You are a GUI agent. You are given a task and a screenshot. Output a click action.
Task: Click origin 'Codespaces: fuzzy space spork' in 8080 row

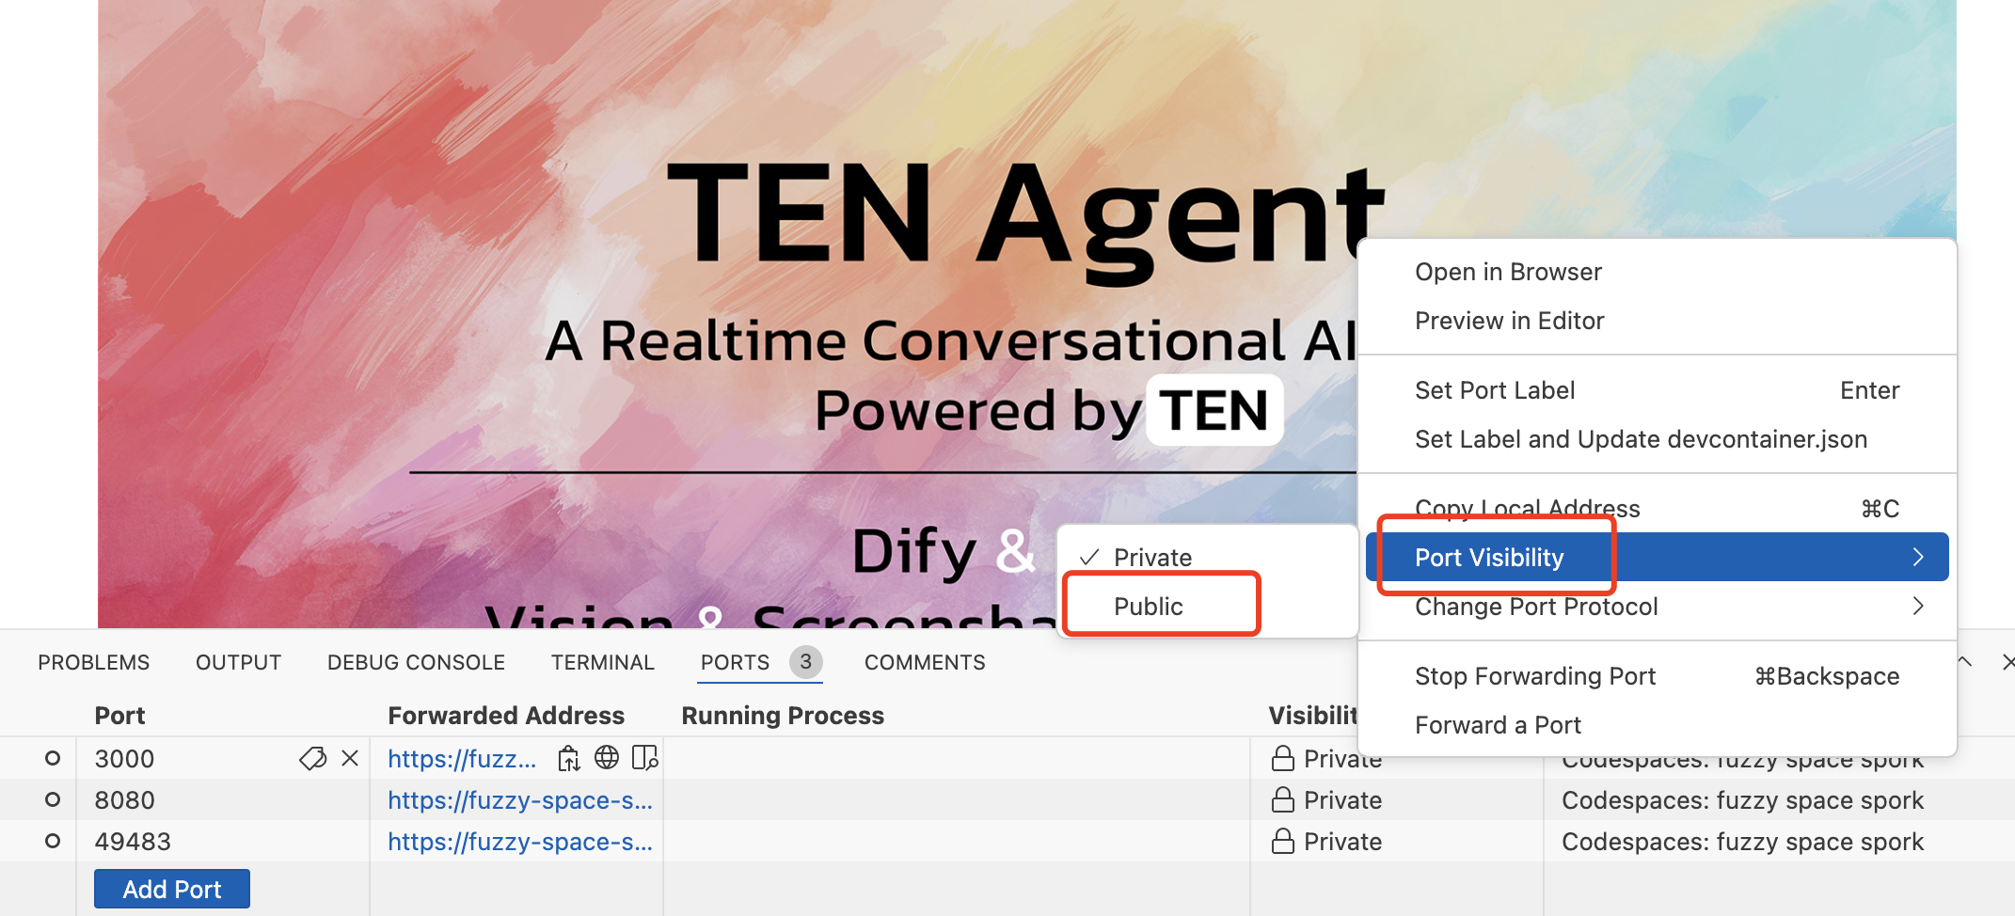(x=1742, y=799)
